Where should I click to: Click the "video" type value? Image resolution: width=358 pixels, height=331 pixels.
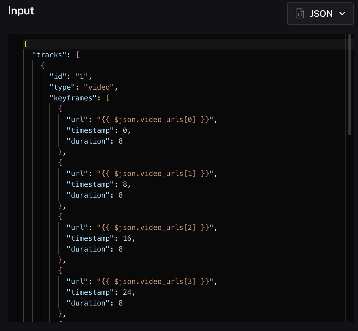(99, 87)
